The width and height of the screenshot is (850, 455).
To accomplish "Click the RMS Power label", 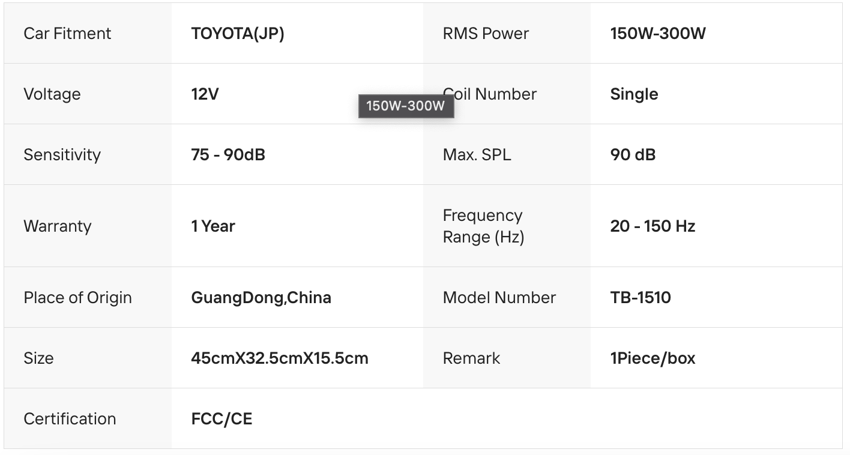I will coord(486,34).
